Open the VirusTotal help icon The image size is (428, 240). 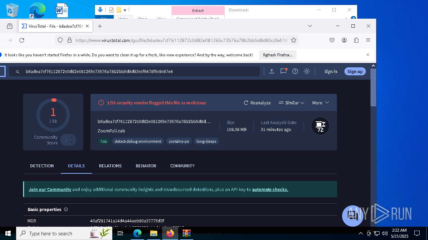tap(295, 71)
